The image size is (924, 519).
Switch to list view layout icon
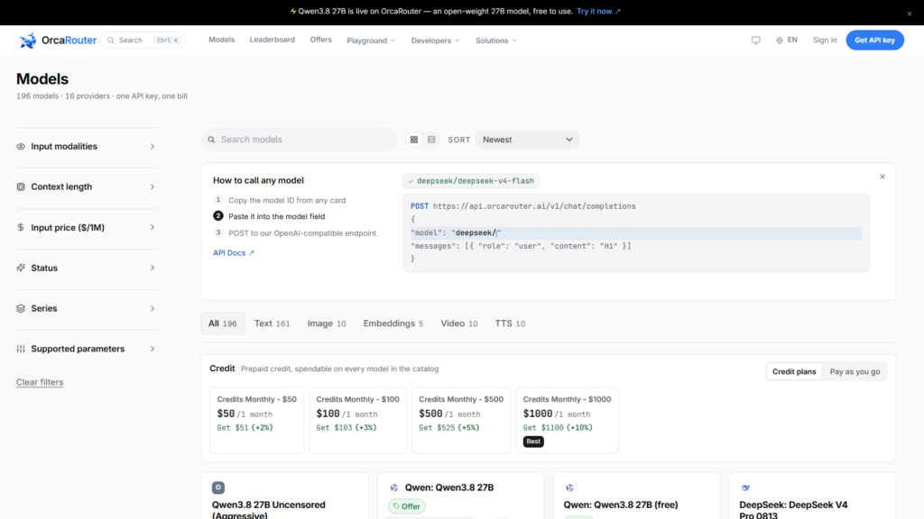pyautogui.click(x=431, y=140)
